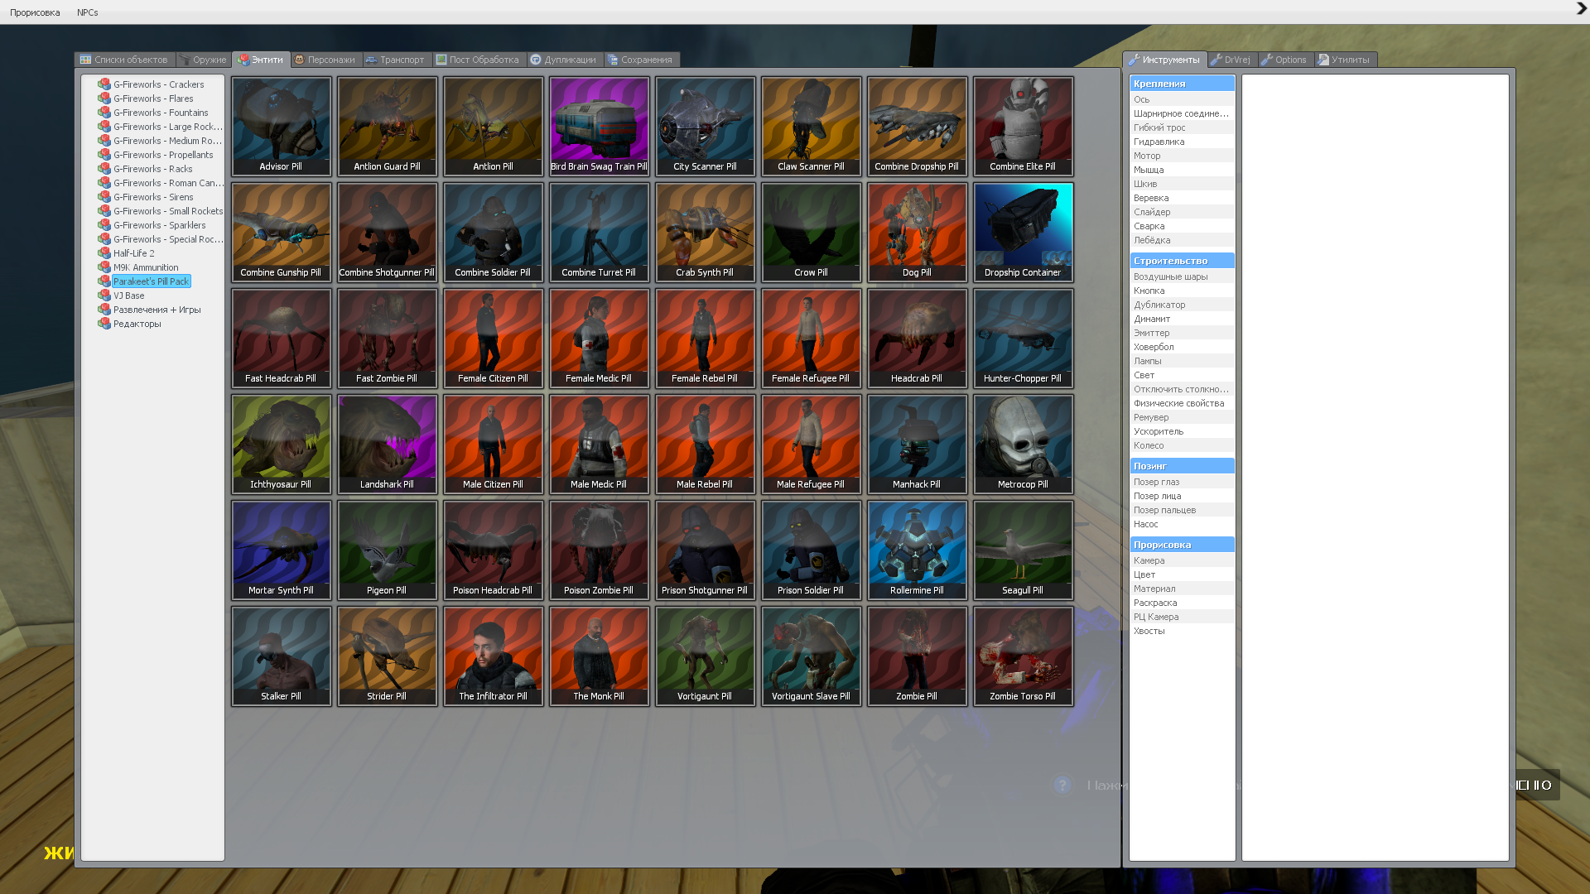Screen dimensions: 1590x894
Task: Select the Fast Headcrab Pill icon
Action: [282, 338]
